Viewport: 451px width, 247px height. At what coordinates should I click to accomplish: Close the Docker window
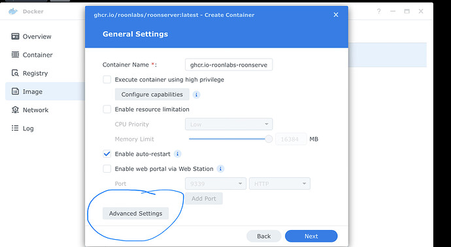[421, 12]
